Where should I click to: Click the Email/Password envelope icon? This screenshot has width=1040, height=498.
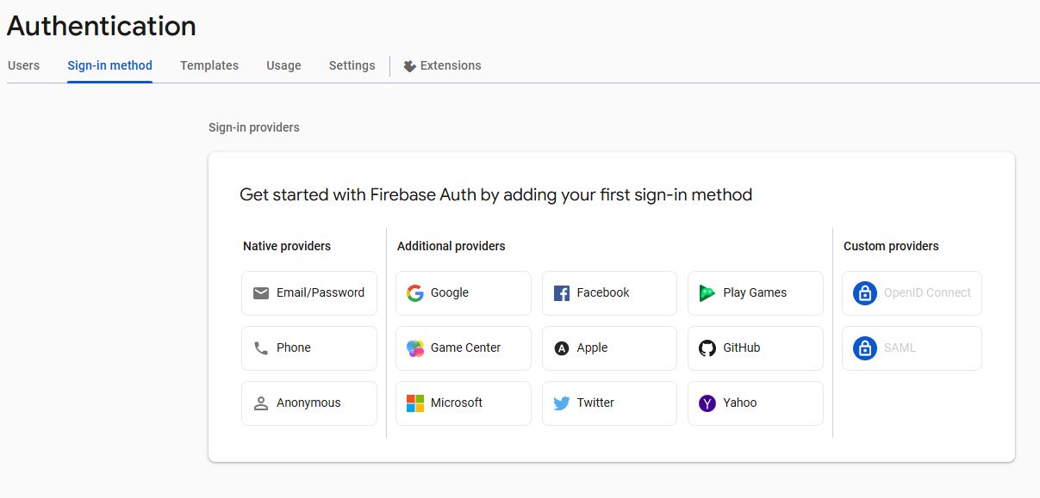261,293
